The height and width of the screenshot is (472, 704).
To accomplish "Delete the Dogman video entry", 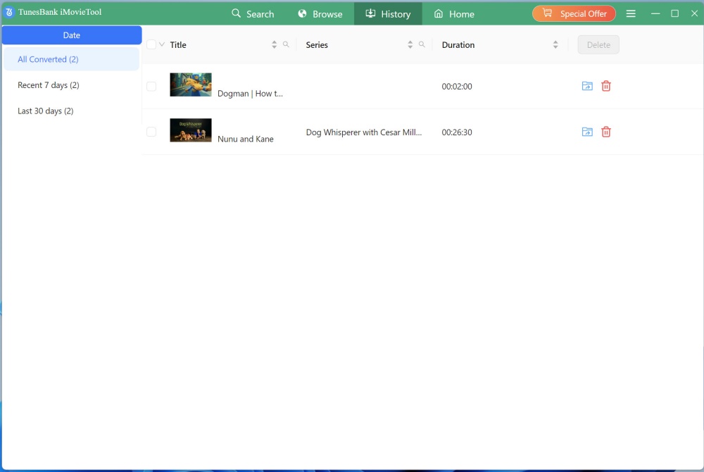I will (606, 86).
